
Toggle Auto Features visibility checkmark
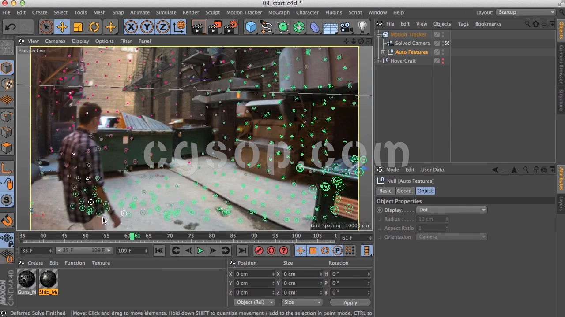437,52
